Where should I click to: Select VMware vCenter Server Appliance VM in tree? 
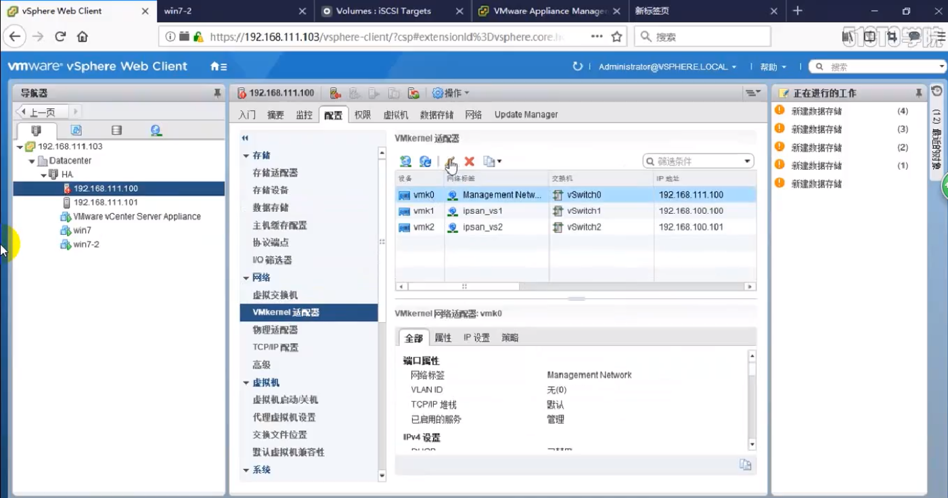pos(137,217)
